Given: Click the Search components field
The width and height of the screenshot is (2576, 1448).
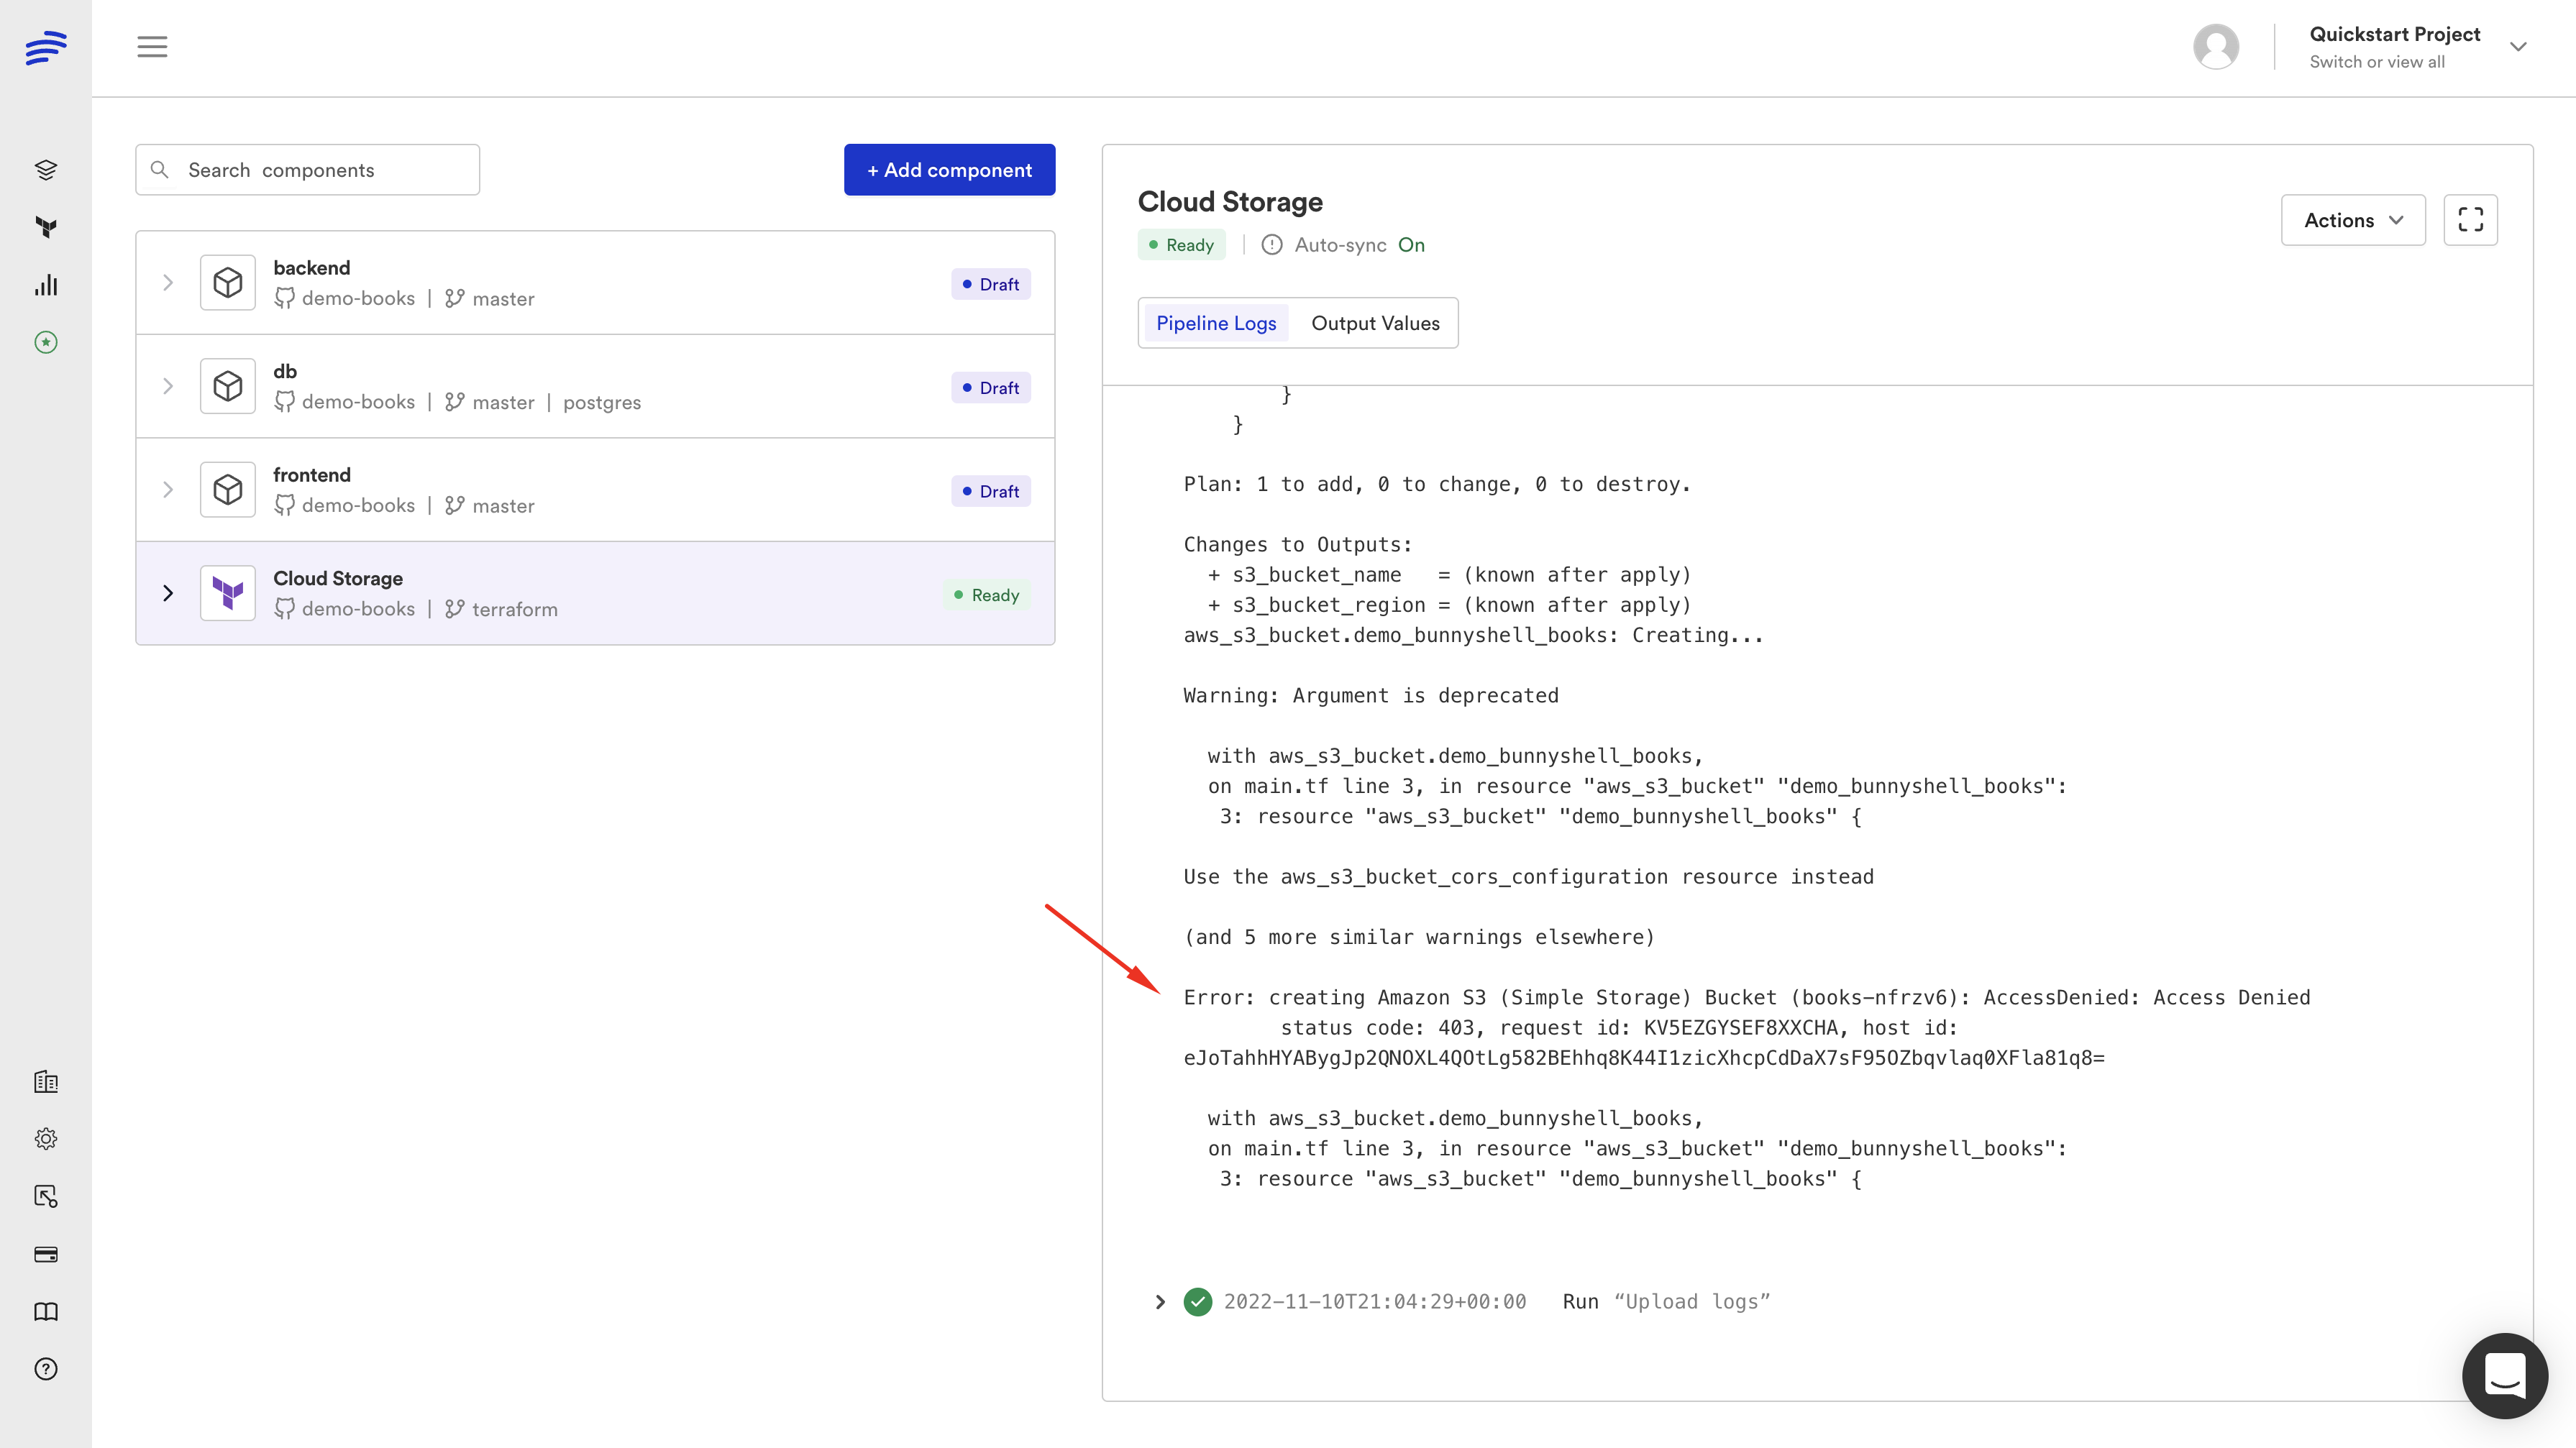Looking at the screenshot, I should coord(308,170).
